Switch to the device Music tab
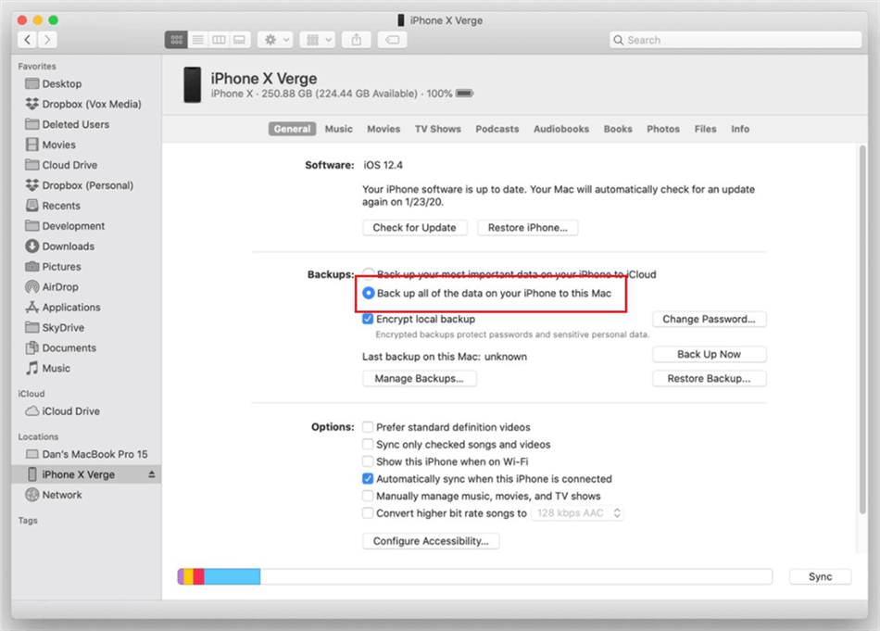 [339, 129]
